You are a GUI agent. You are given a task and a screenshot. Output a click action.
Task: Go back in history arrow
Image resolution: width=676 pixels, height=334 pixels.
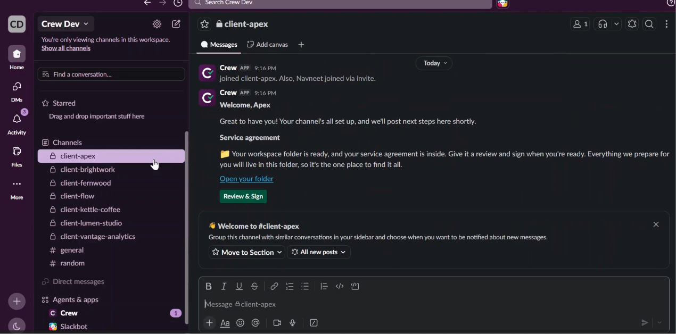click(147, 3)
